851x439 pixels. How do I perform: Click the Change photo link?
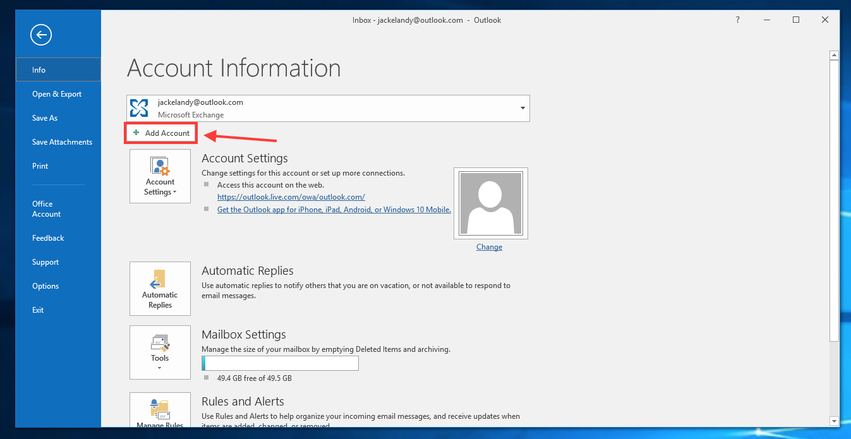point(490,247)
